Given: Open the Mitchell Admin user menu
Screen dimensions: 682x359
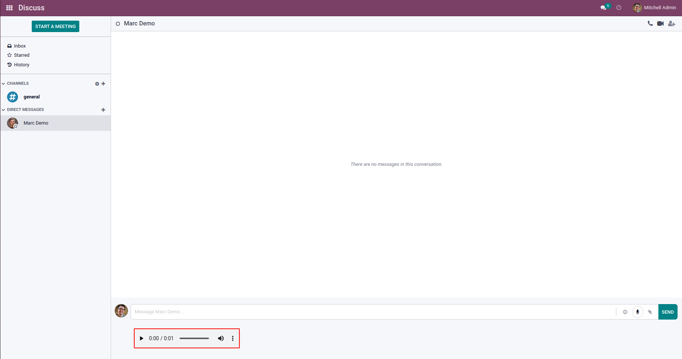Looking at the screenshot, I should coord(654,8).
